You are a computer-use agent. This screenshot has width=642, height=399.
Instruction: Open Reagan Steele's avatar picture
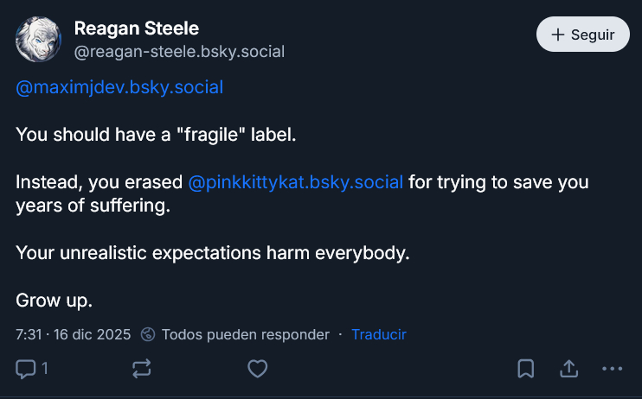point(38,39)
